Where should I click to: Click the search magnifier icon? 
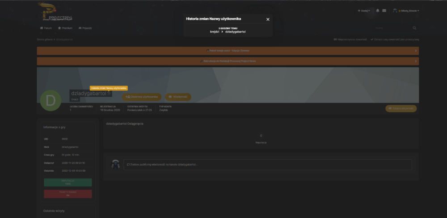pos(414,28)
